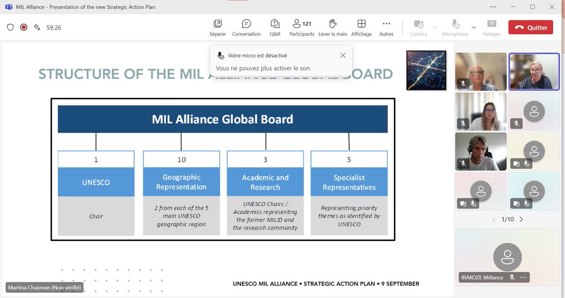Screen dimensions: 565x298
Task: Raise your hand with Lever la main
Action: click(332, 28)
